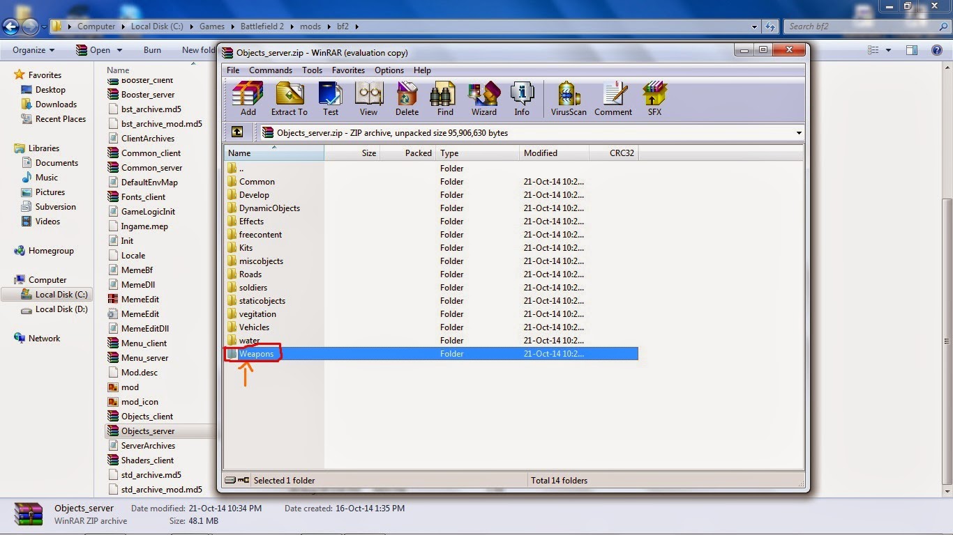Screen dimensions: 953x535
Task: Click the Battlefield 2 breadcrumb in address bar
Action: tap(262, 26)
